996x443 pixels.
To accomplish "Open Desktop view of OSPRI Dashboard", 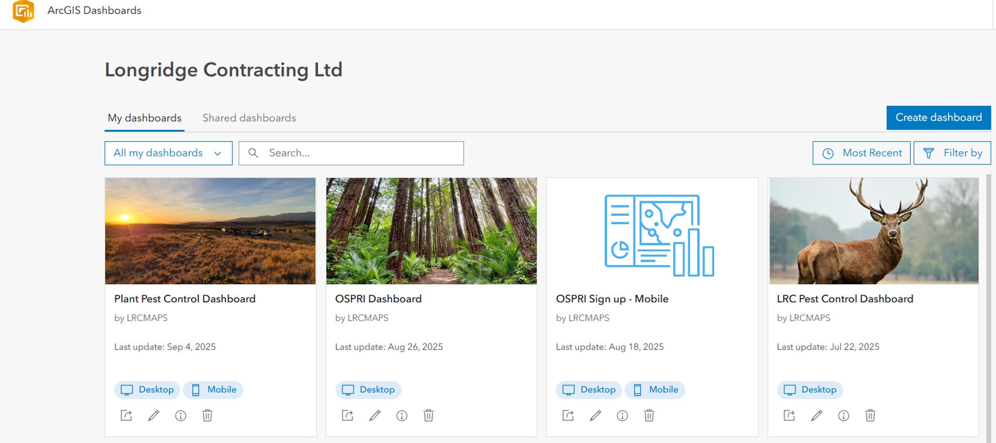I will pyautogui.click(x=368, y=390).
